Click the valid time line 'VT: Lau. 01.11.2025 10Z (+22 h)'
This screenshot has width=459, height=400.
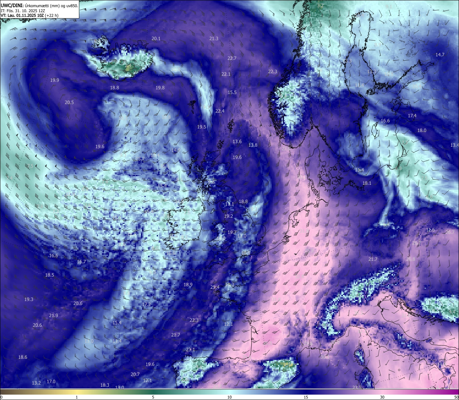point(30,15)
